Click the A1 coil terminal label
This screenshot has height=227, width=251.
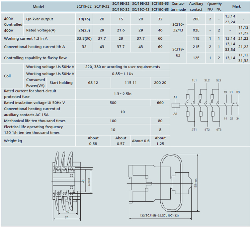click(x=175, y=97)
